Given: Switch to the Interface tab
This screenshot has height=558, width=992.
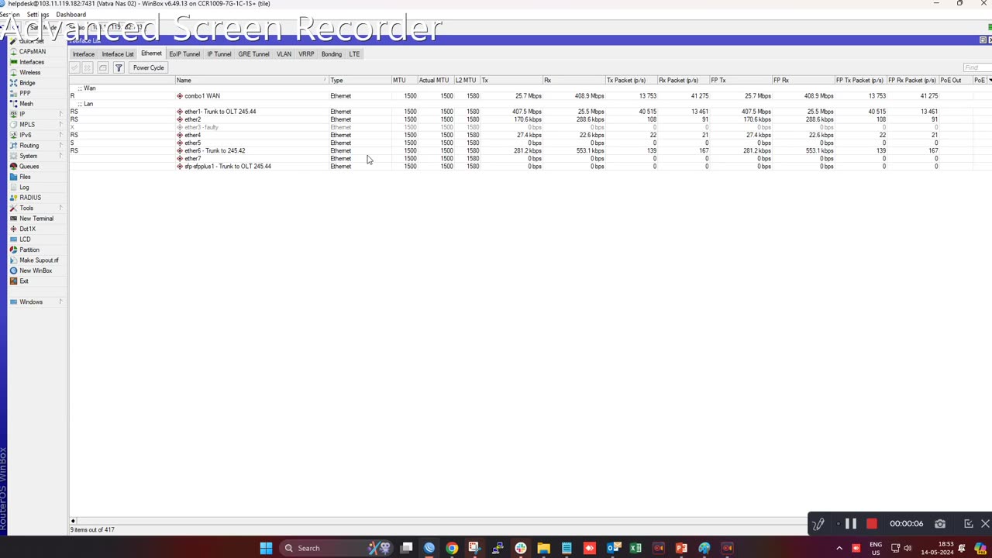Looking at the screenshot, I should tap(84, 54).
